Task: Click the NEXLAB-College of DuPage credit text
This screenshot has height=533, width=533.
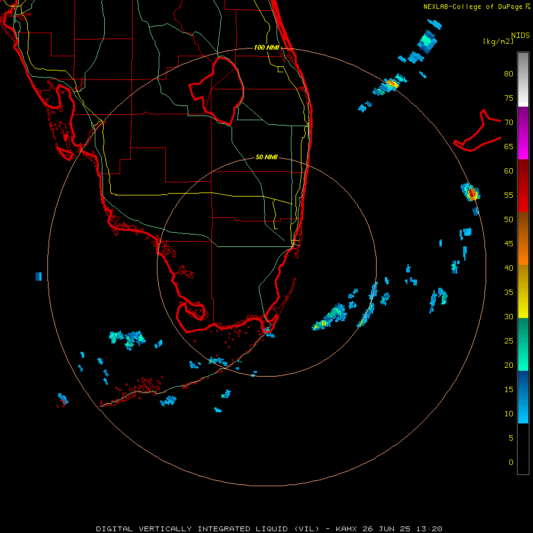Action: point(476,7)
